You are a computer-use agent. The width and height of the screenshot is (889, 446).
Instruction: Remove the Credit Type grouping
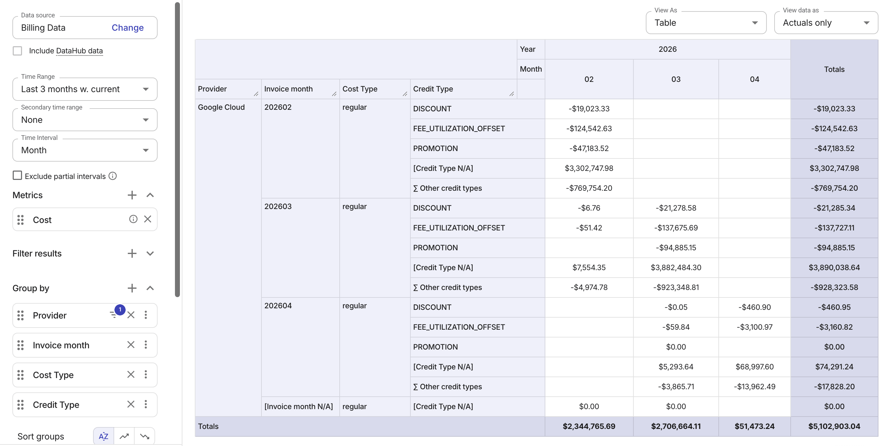pyautogui.click(x=131, y=404)
